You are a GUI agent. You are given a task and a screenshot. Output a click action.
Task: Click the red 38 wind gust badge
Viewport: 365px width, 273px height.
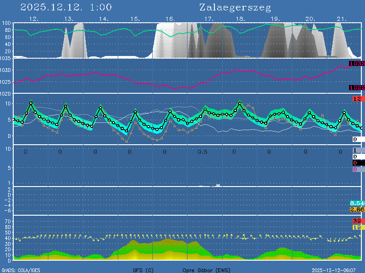pos(357,221)
